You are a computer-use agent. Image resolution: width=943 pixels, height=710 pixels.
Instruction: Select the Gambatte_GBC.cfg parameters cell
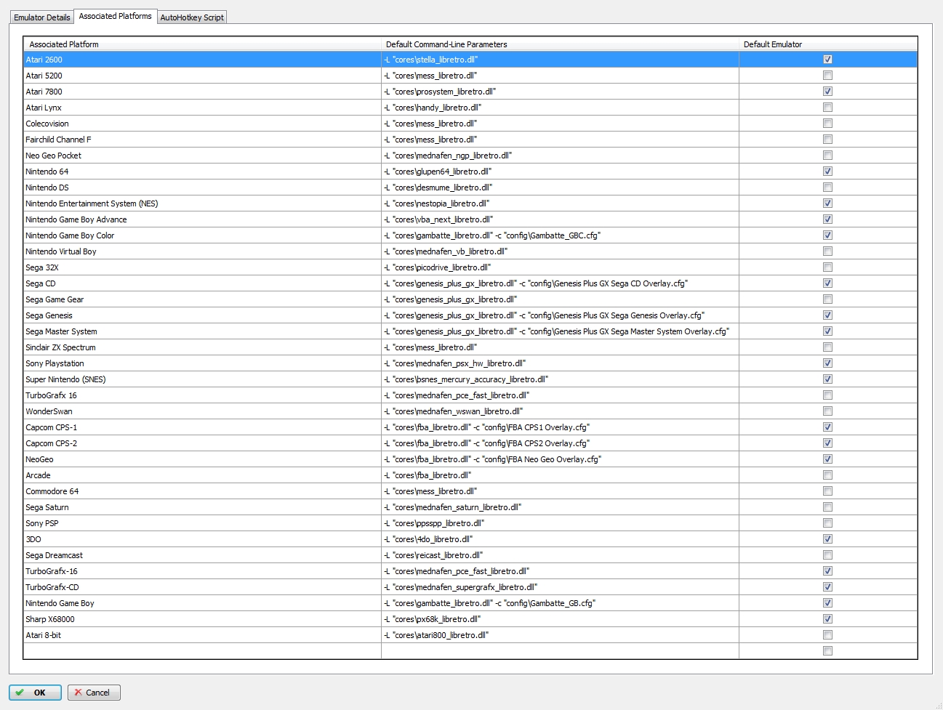[x=560, y=235]
